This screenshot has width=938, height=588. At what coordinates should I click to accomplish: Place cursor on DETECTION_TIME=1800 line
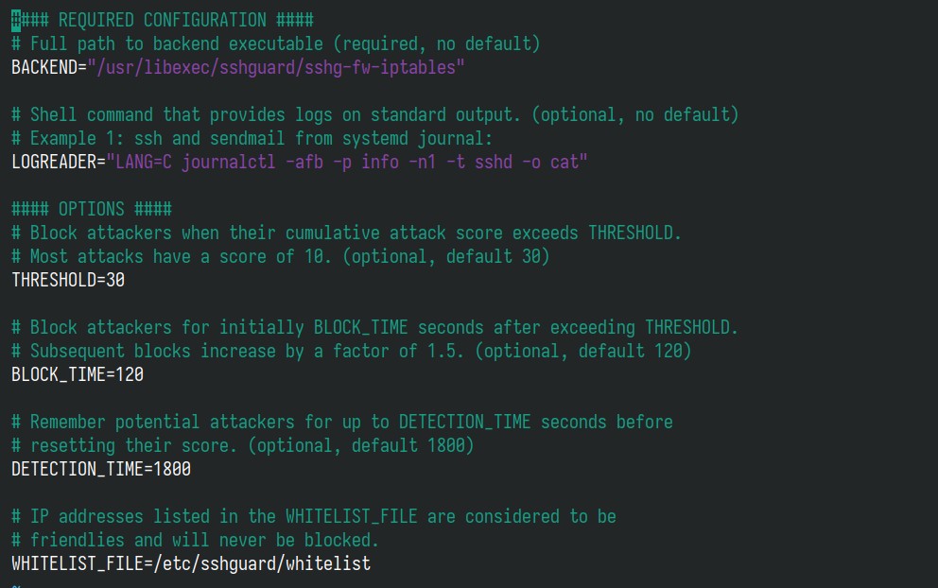click(101, 468)
